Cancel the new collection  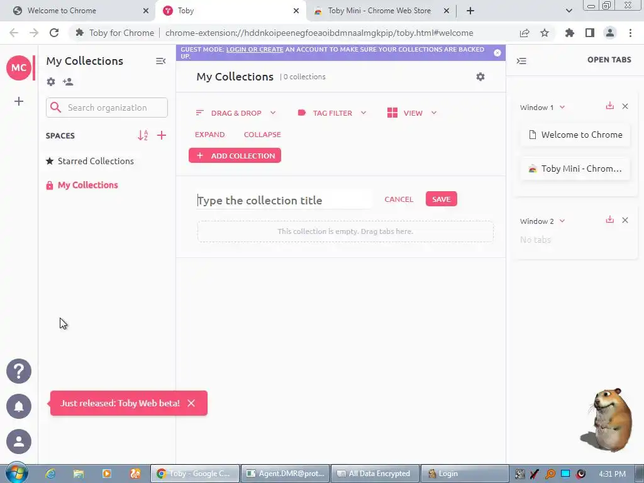tap(399, 199)
